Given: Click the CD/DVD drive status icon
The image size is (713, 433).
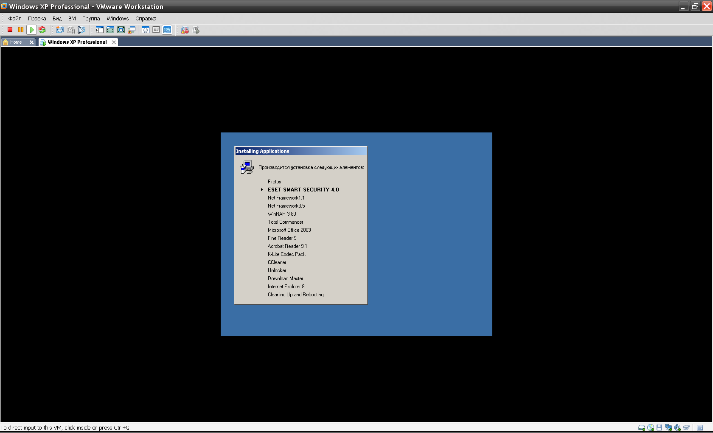Looking at the screenshot, I should tap(651, 427).
